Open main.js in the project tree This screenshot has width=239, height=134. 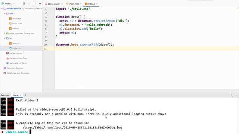point(15,28)
